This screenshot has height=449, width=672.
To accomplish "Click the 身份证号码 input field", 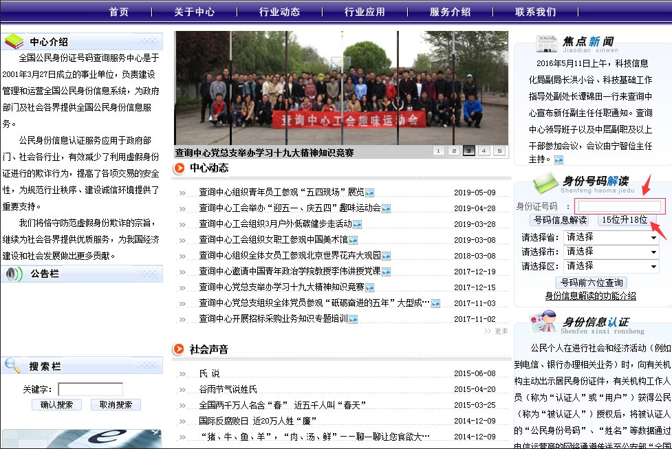I will click(x=620, y=204).
